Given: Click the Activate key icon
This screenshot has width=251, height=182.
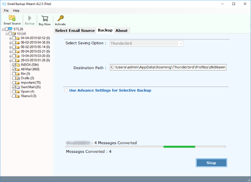Looking at the screenshot, I should [x=60, y=20].
